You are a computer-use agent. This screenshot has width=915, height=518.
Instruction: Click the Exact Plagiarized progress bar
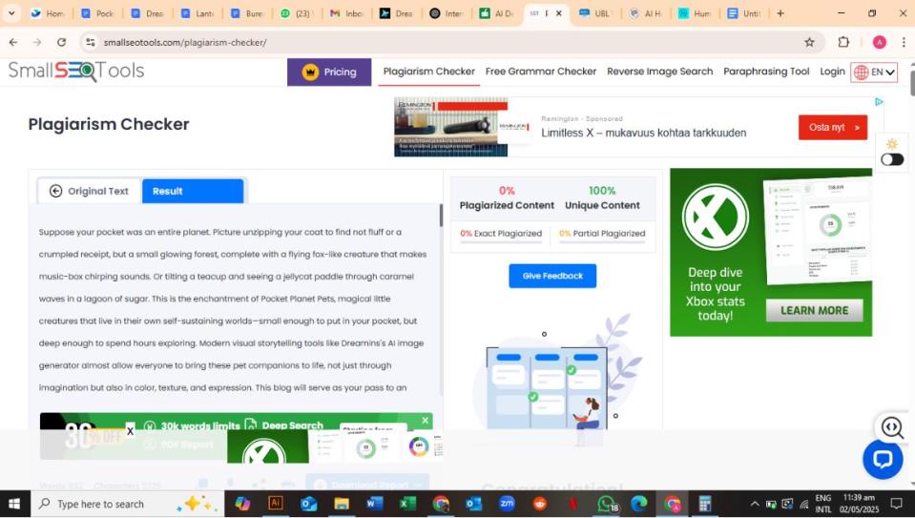point(501,241)
